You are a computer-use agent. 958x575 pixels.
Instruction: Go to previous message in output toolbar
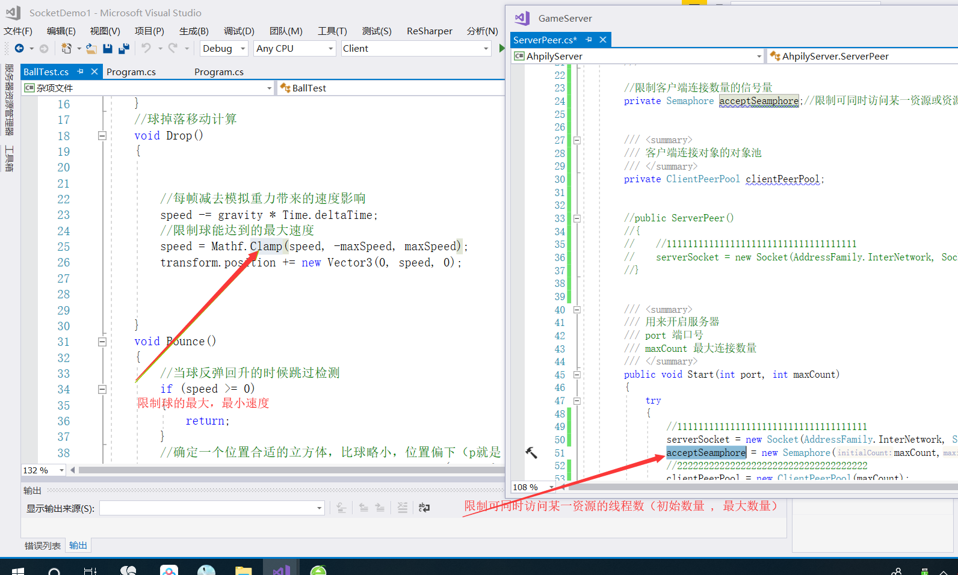click(363, 508)
